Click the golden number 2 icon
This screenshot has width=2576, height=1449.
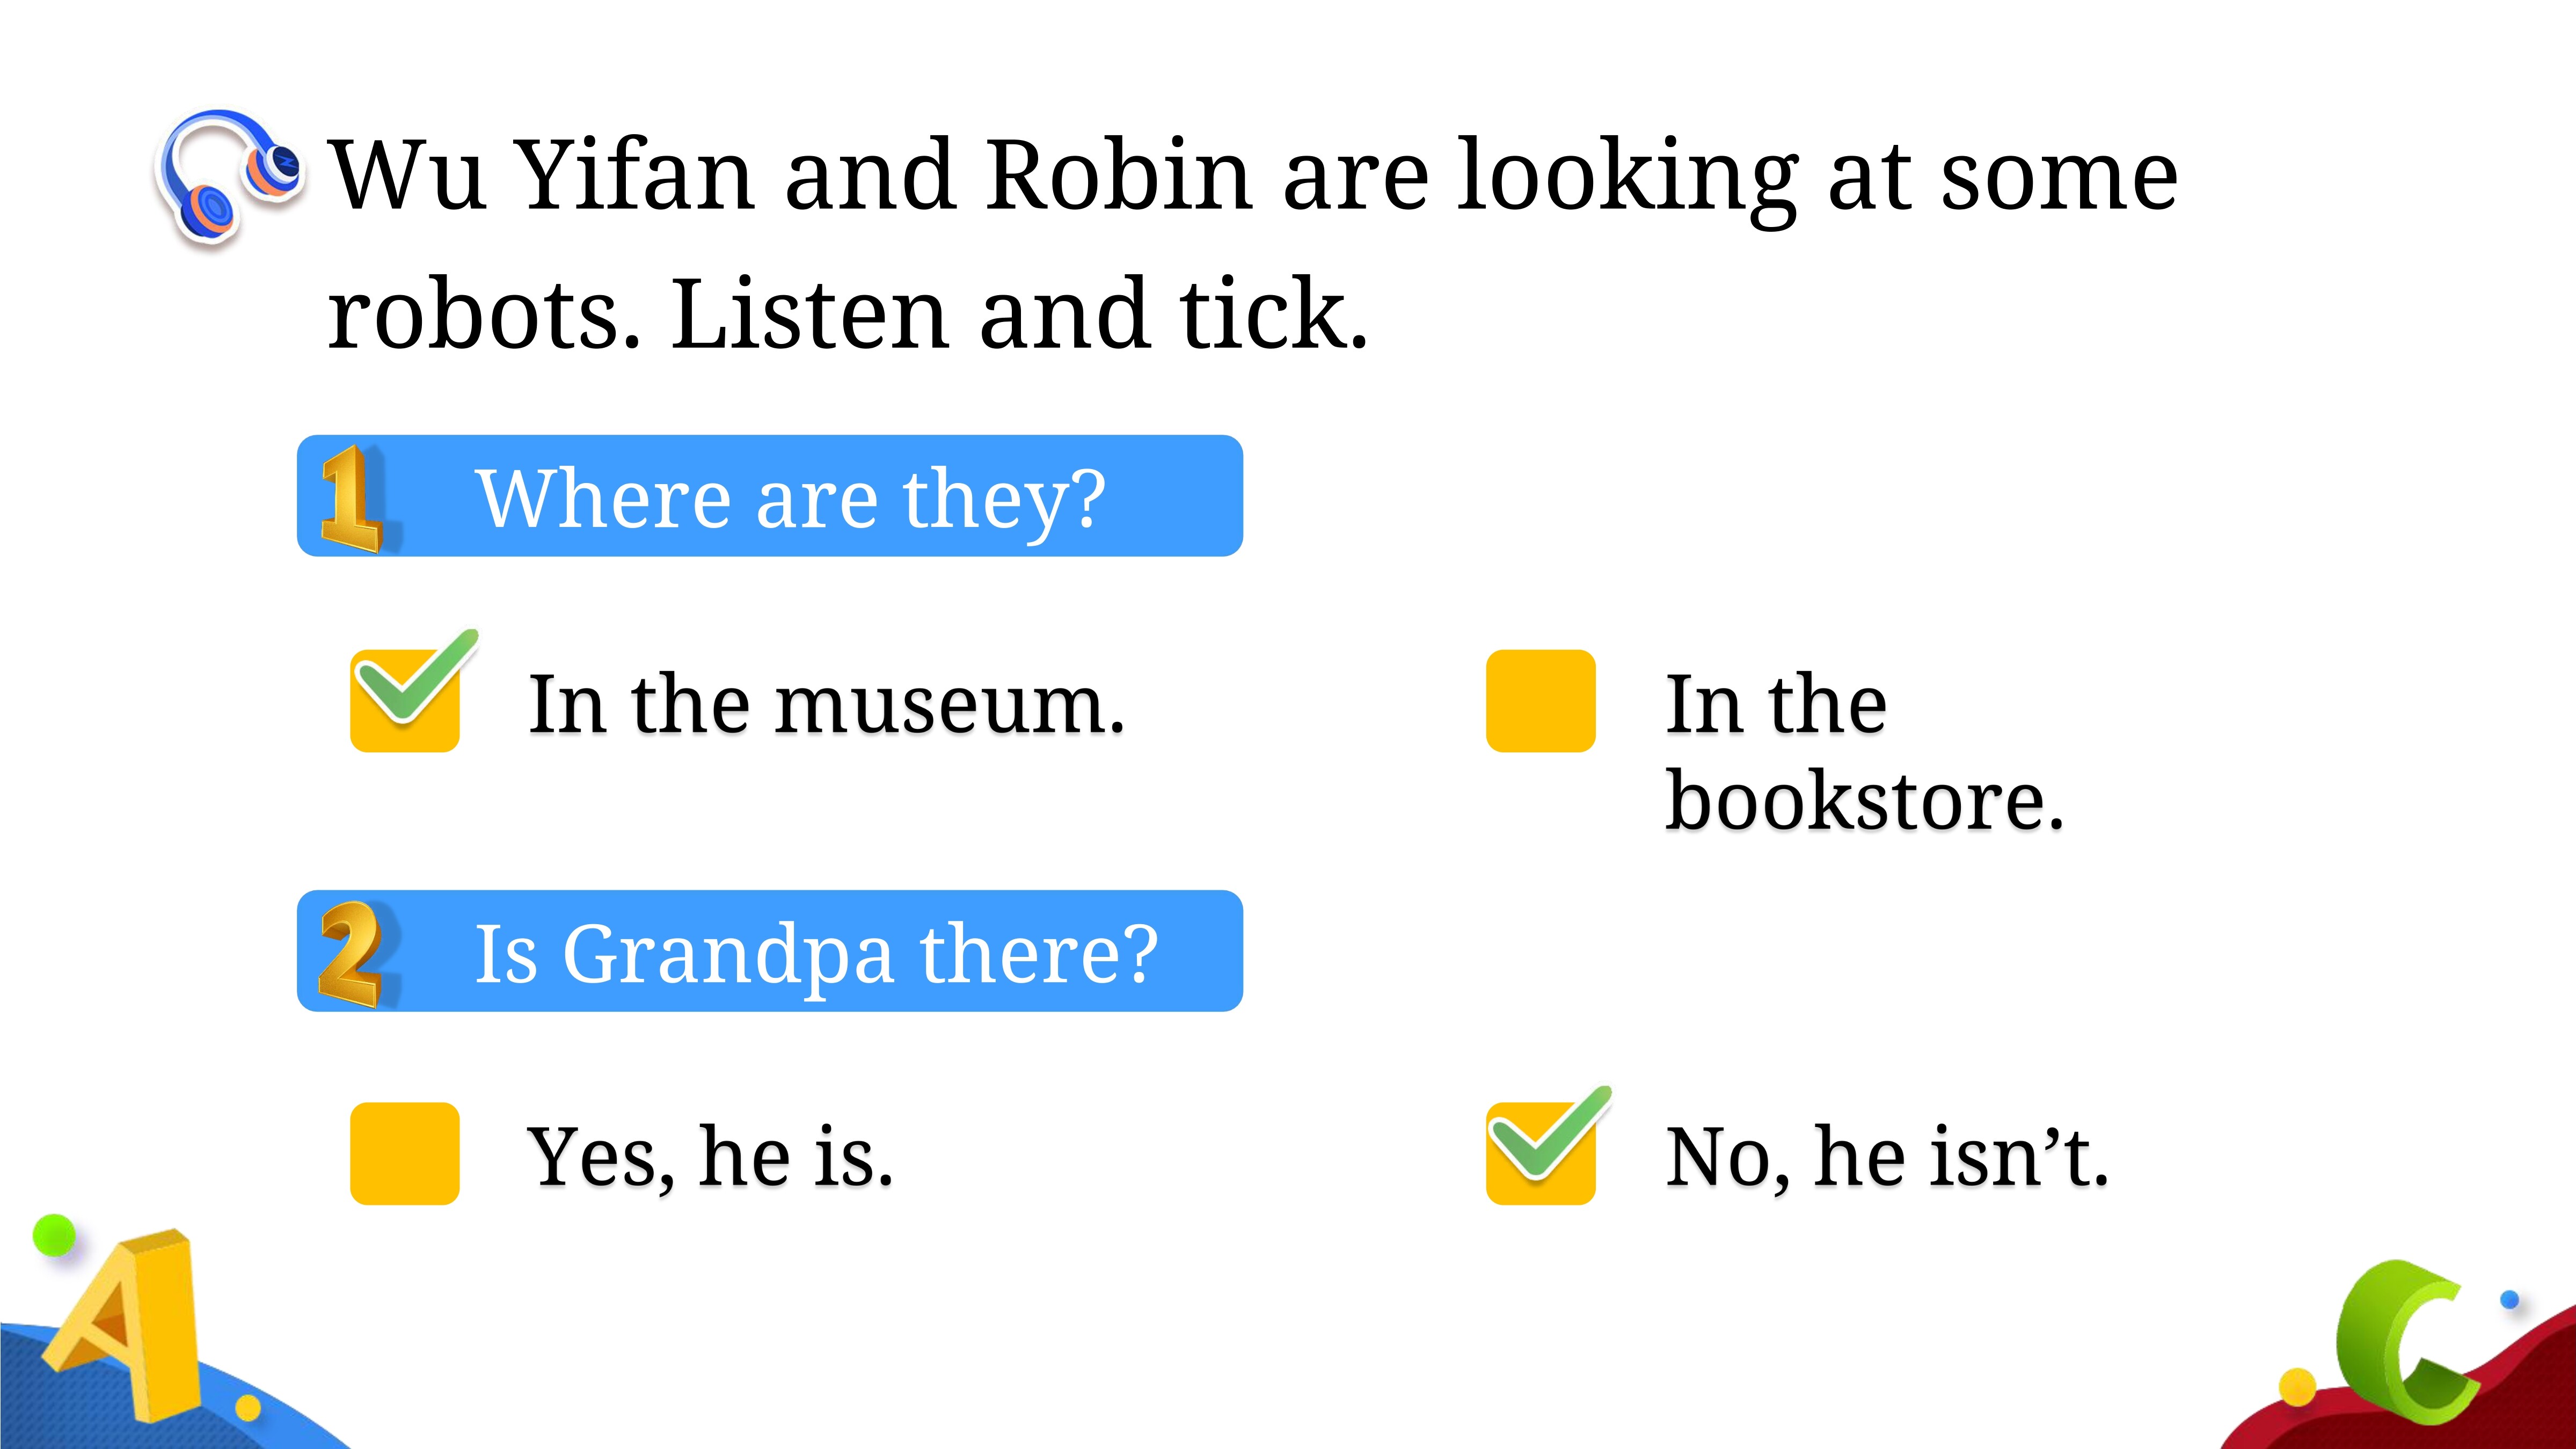[350, 953]
